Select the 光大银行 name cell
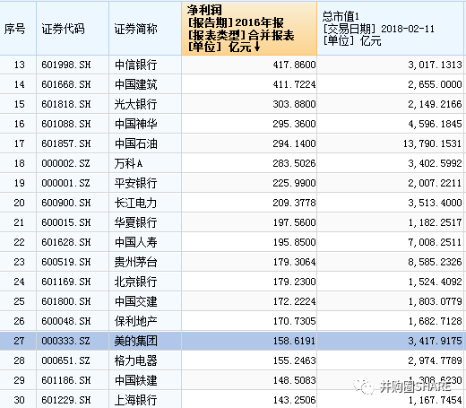This screenshot has height=408, width=466. point(145,104)
